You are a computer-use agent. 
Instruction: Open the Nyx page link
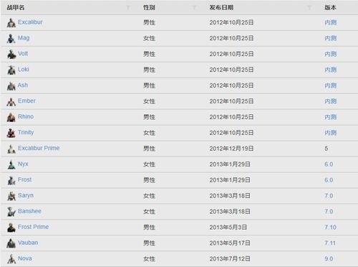tap(23, 164)
